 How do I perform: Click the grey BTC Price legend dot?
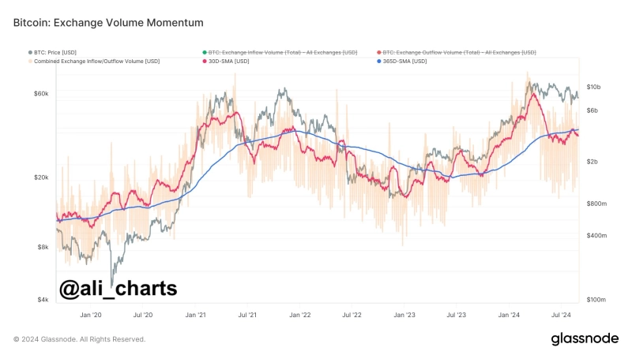(x=31, y=52)
